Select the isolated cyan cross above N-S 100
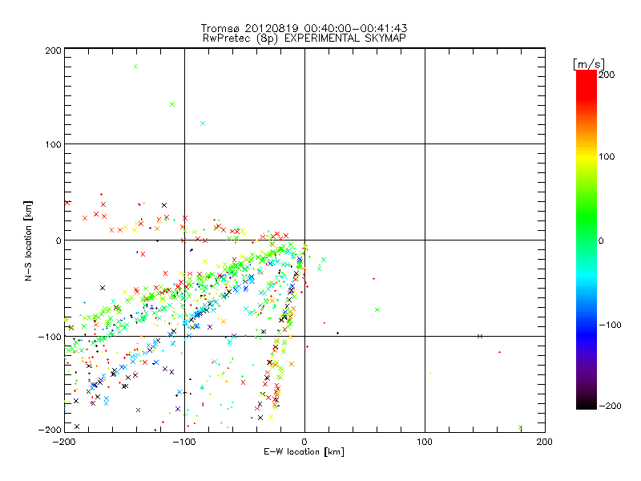This screenshot has width=641, height=481. tap(203, 123)
